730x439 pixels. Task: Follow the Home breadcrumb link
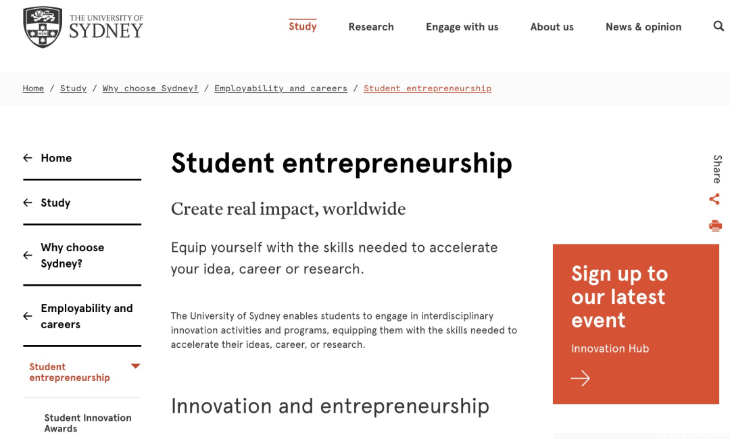33,88
